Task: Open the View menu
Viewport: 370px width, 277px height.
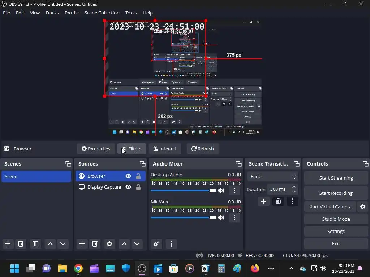Action: click(35, 13)
